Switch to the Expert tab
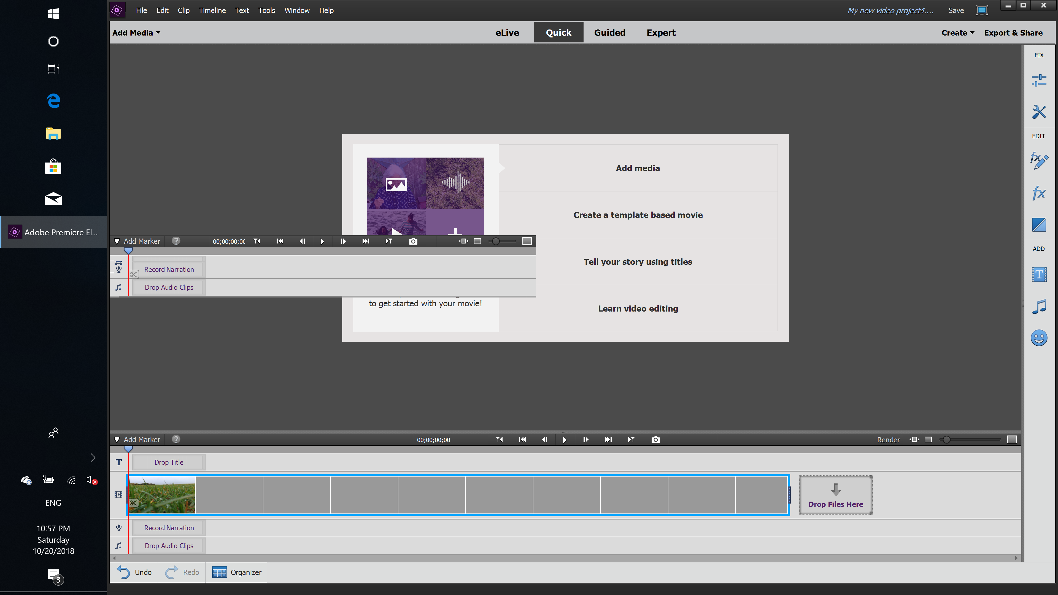 point(661,33)
